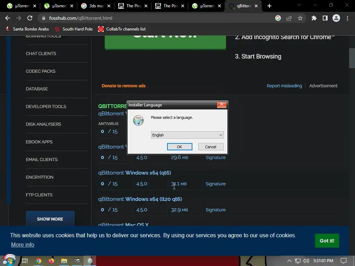355x266 pixels.
Task: Open Developer Tools category
Action: (x=46, y=107)
